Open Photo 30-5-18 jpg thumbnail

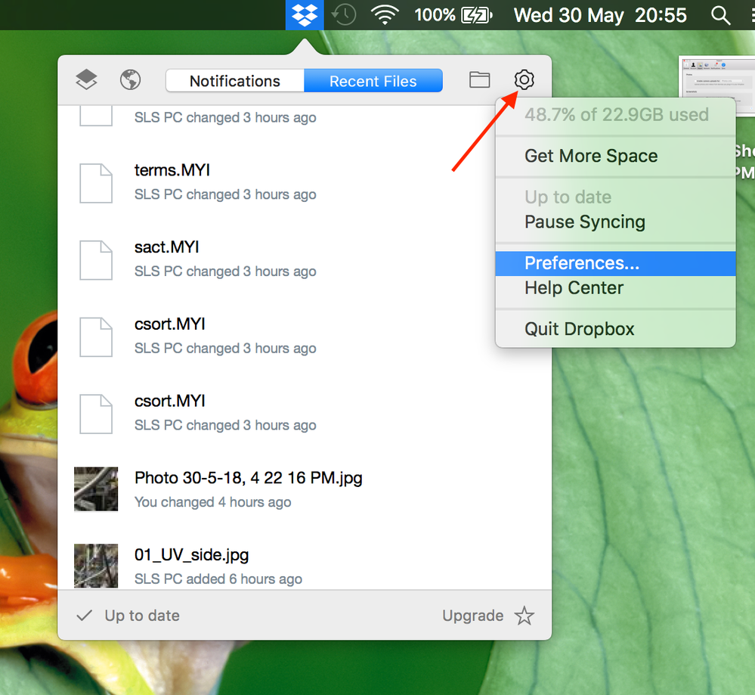pyautogui.click(x=96, y=489)
